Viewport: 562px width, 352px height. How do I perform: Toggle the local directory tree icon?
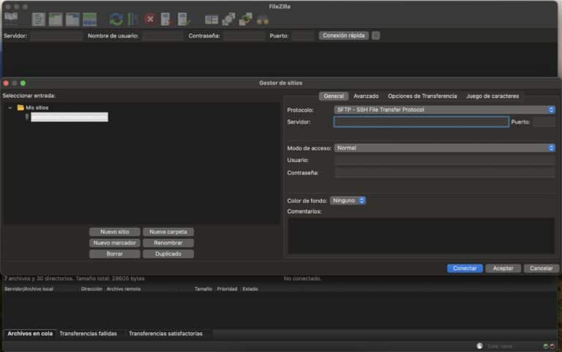pyautogui.click(x=55, y=19)
